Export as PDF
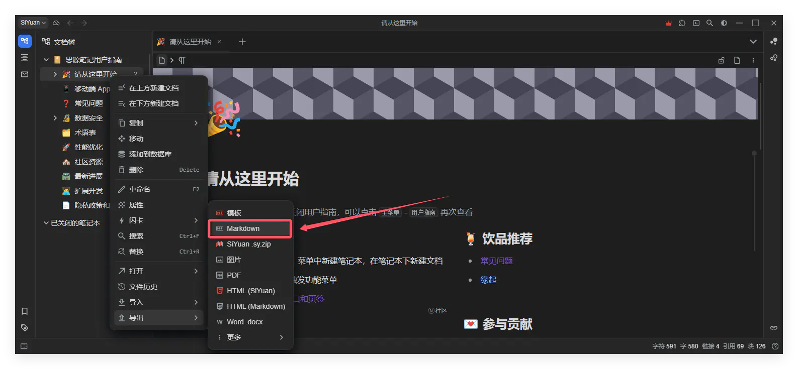Viewport: 798px width, 369px height. point(250,275)
